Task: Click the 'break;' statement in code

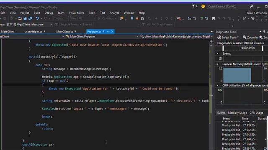Action: pos(47,117)
